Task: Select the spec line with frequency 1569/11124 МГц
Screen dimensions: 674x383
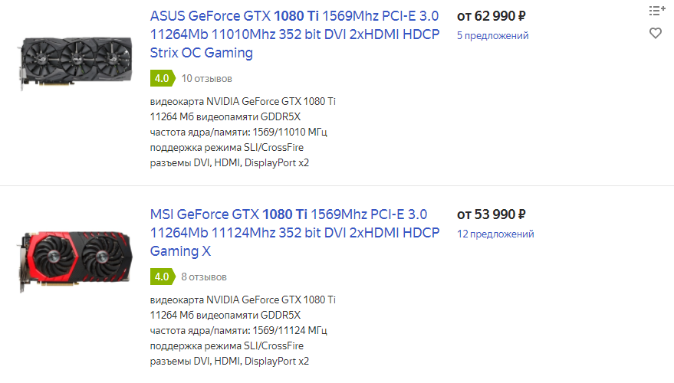Action: pyautogui.click(x=238, y=331)
